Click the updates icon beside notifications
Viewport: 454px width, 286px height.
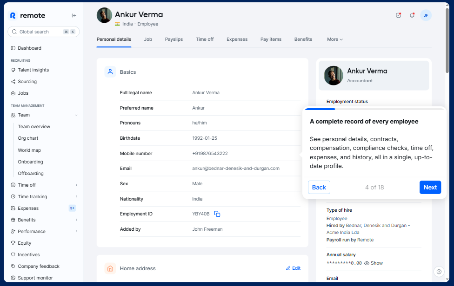pos(398,15)
